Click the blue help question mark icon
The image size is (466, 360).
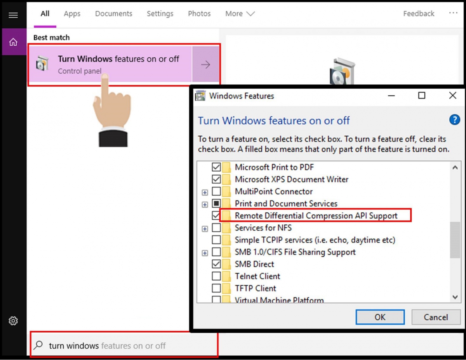[454, 120]
